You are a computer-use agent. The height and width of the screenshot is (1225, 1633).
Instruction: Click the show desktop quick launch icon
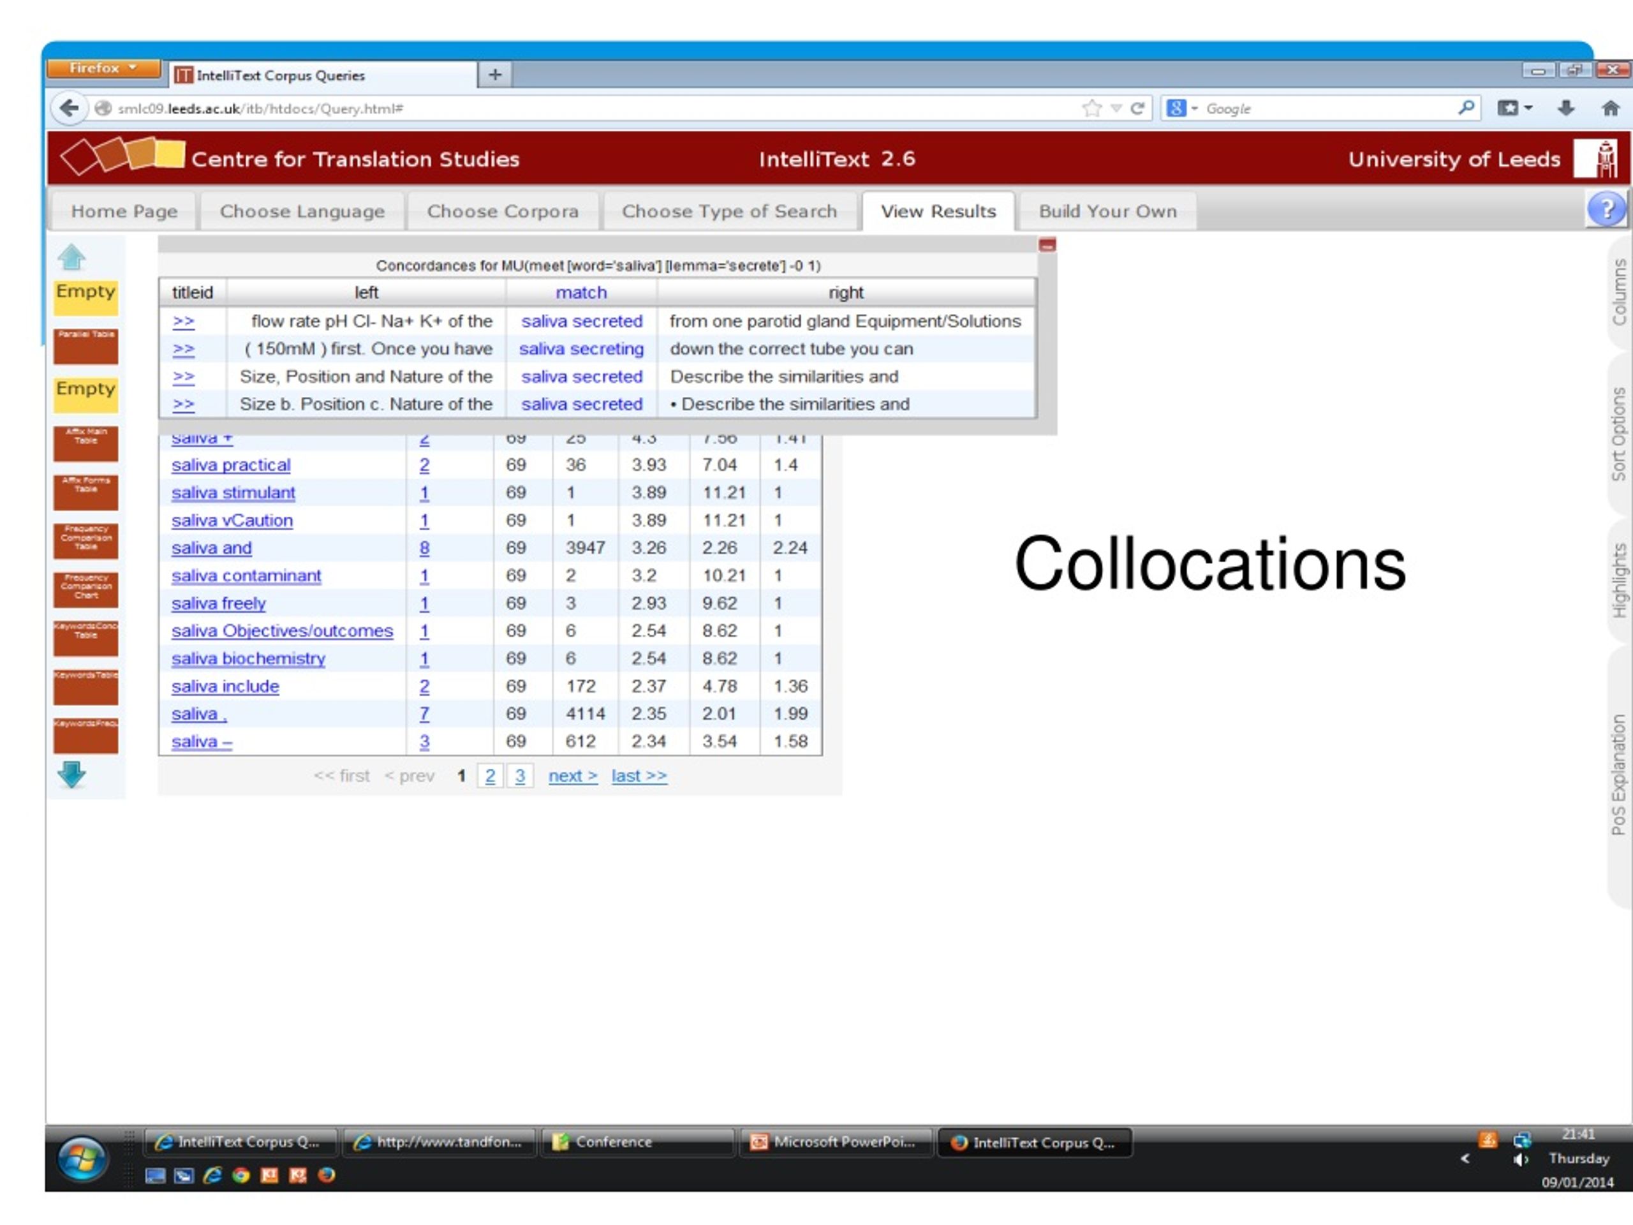pos(155,1175)
